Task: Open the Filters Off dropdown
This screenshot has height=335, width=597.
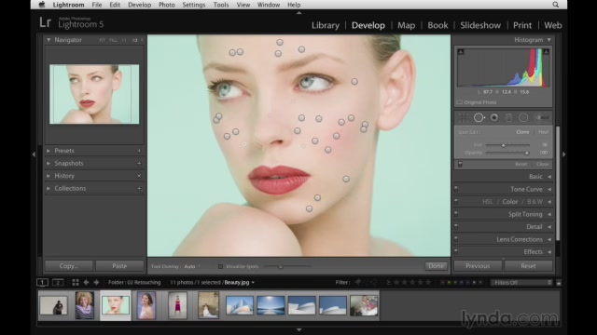Action: (521, 282)
